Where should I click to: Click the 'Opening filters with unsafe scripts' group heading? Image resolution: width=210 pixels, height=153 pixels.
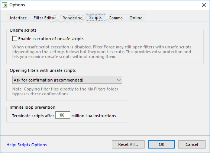tap(43, 70)
